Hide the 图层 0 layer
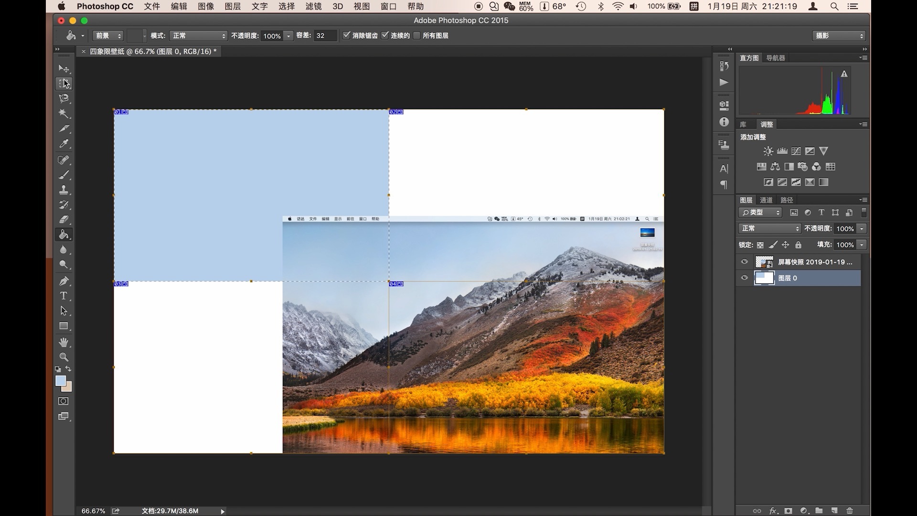The width and height of the screenshot is (917, 516). [744, 278]
